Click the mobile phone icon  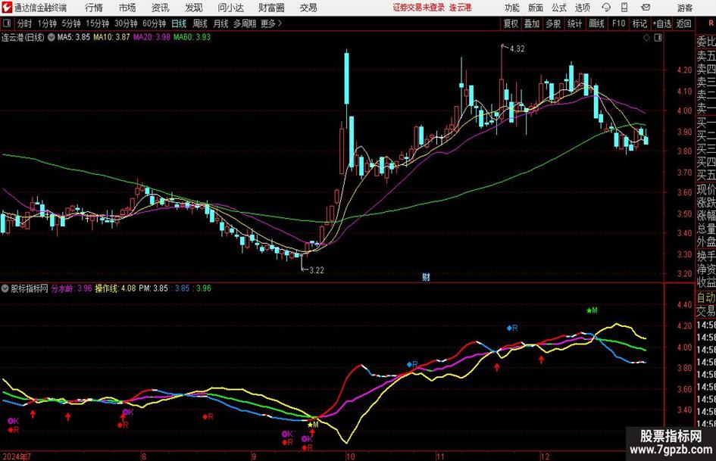624,8
